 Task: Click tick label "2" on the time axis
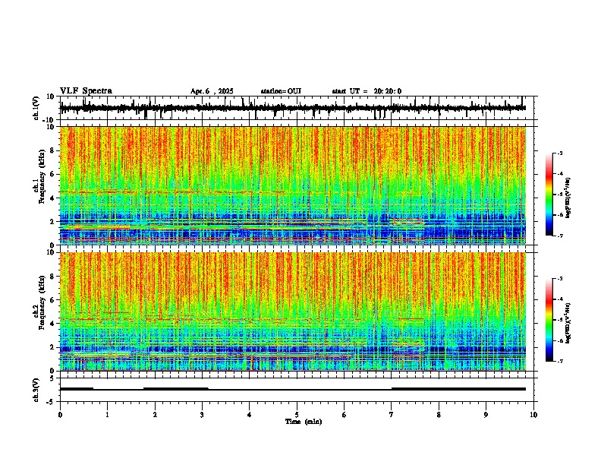[155, 415]
